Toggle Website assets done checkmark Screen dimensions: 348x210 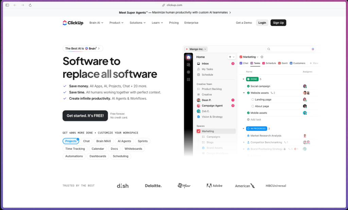pyautogui.click(x=248, y=93)
